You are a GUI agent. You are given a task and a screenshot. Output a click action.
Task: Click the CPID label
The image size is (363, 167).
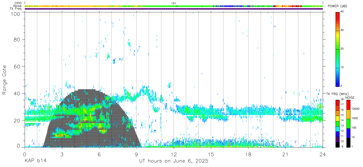click(18, 3)
